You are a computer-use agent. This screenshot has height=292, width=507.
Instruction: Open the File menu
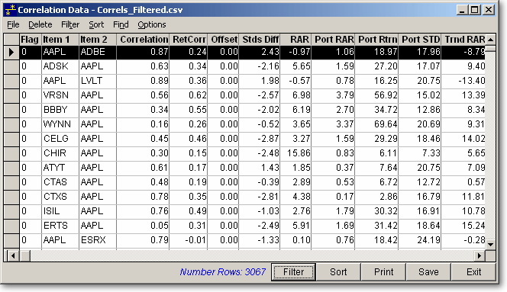pyautogui.click(x=13, y=24)
